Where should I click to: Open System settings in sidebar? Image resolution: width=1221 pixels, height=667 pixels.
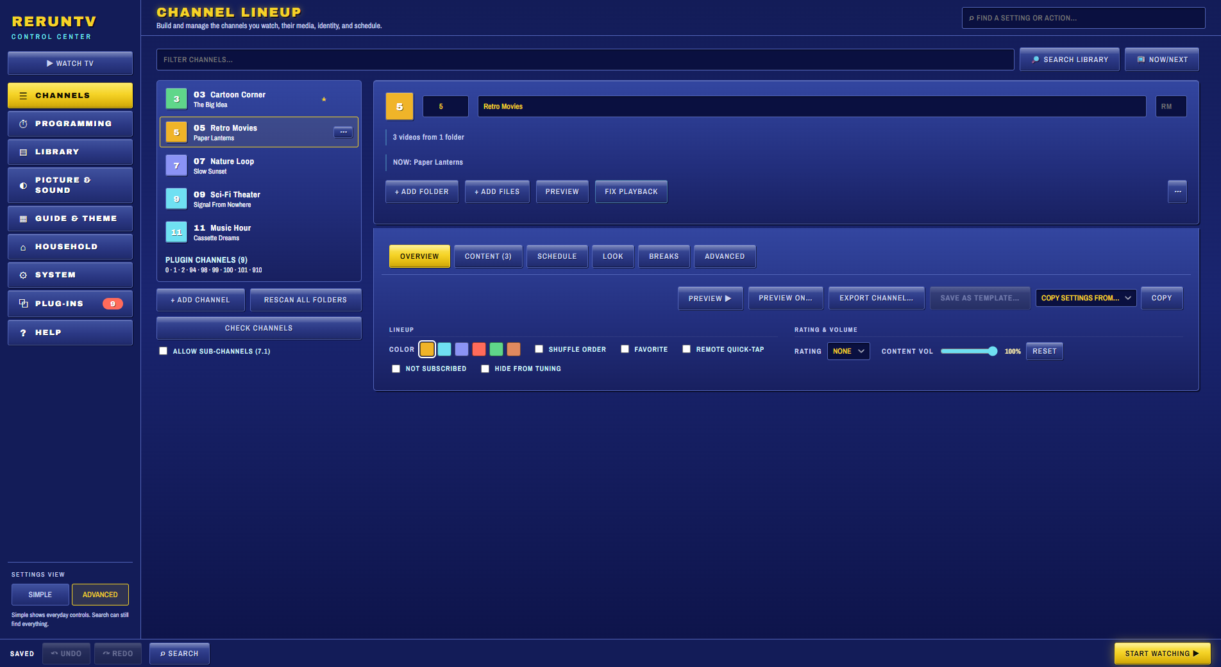(x=70, y=275)
